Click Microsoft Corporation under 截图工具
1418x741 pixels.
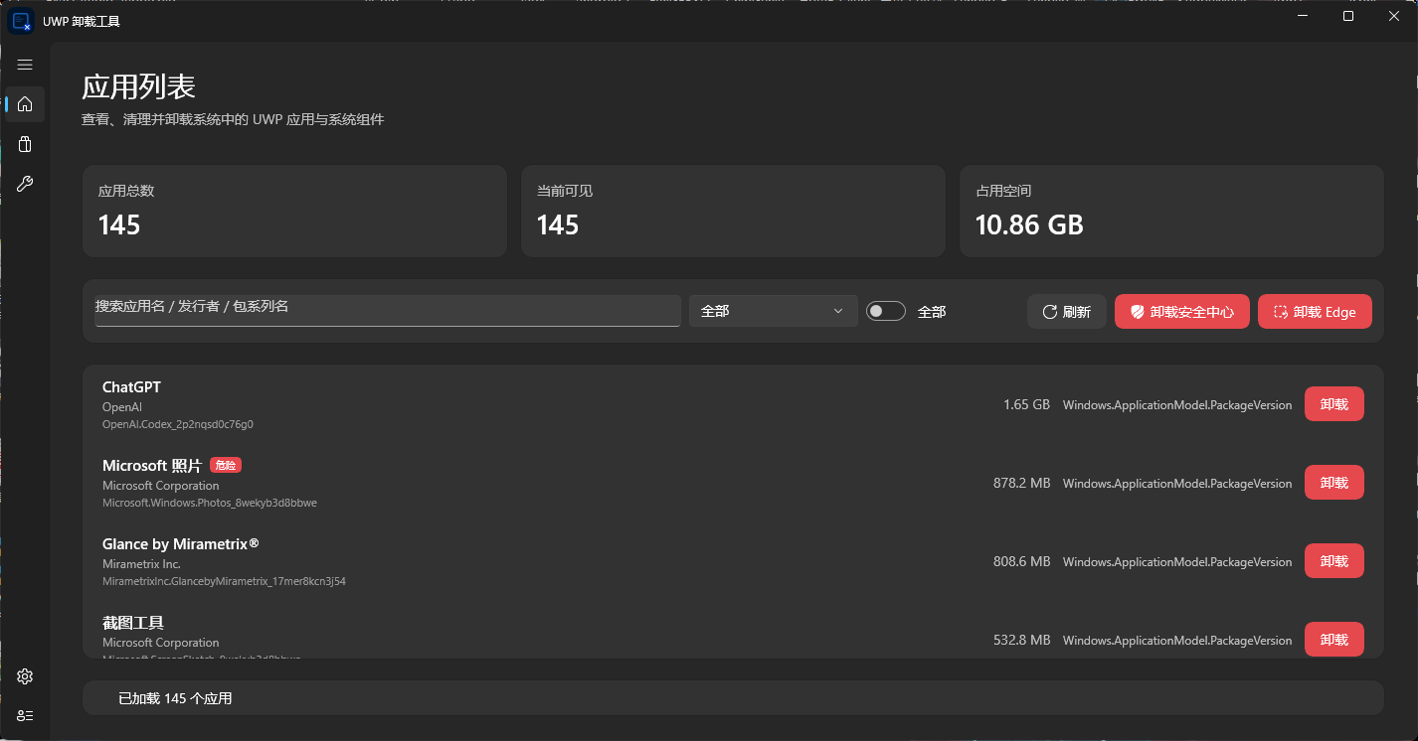161,643
